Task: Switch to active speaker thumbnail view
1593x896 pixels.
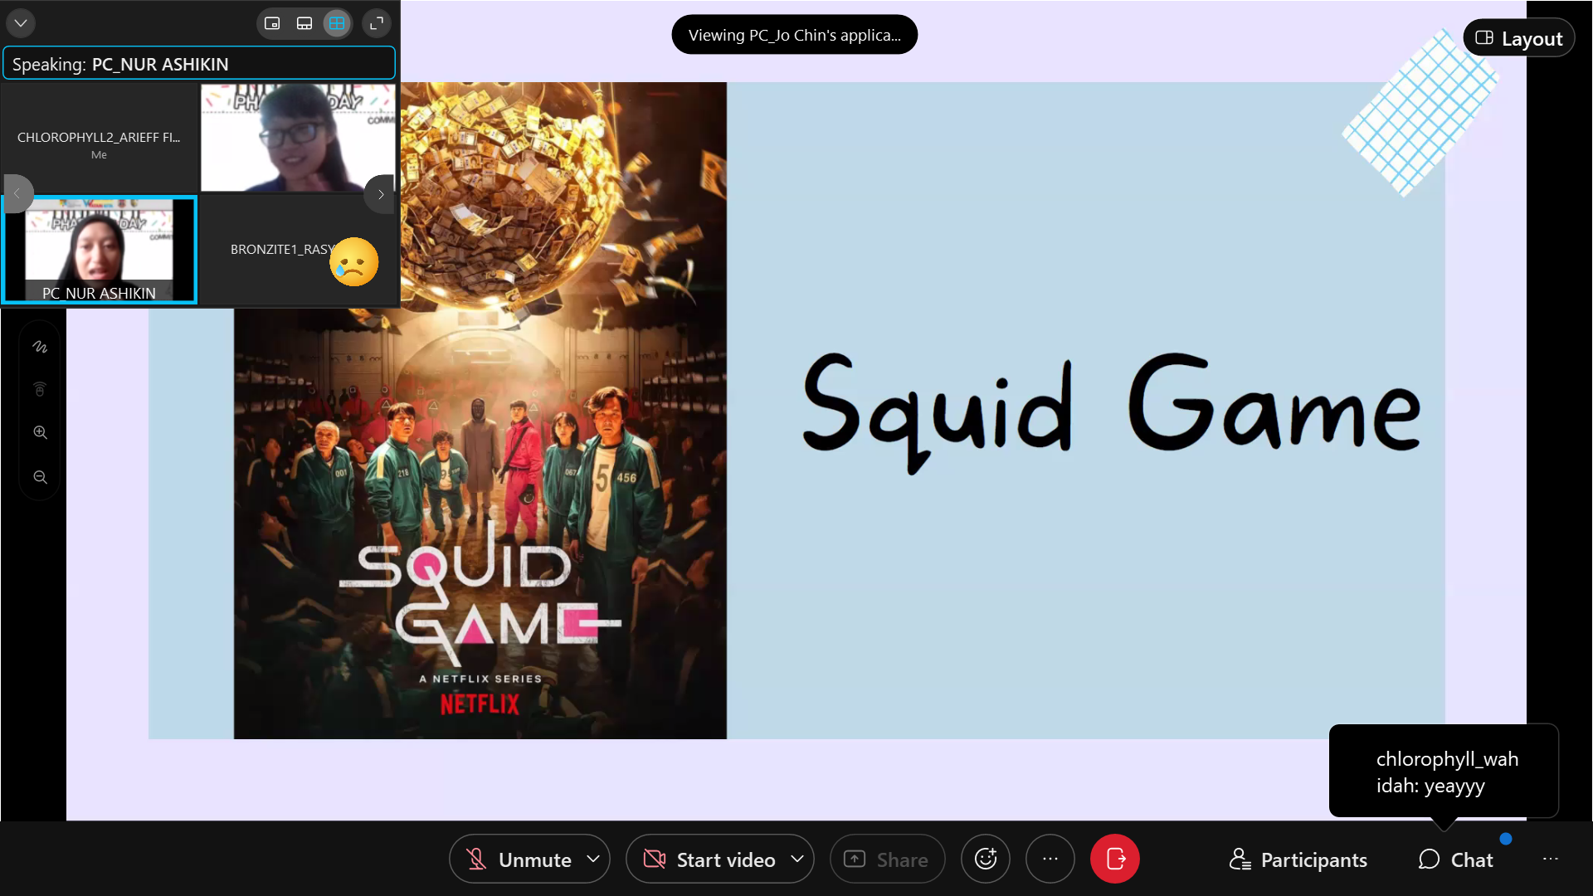Action: [272, 23]
